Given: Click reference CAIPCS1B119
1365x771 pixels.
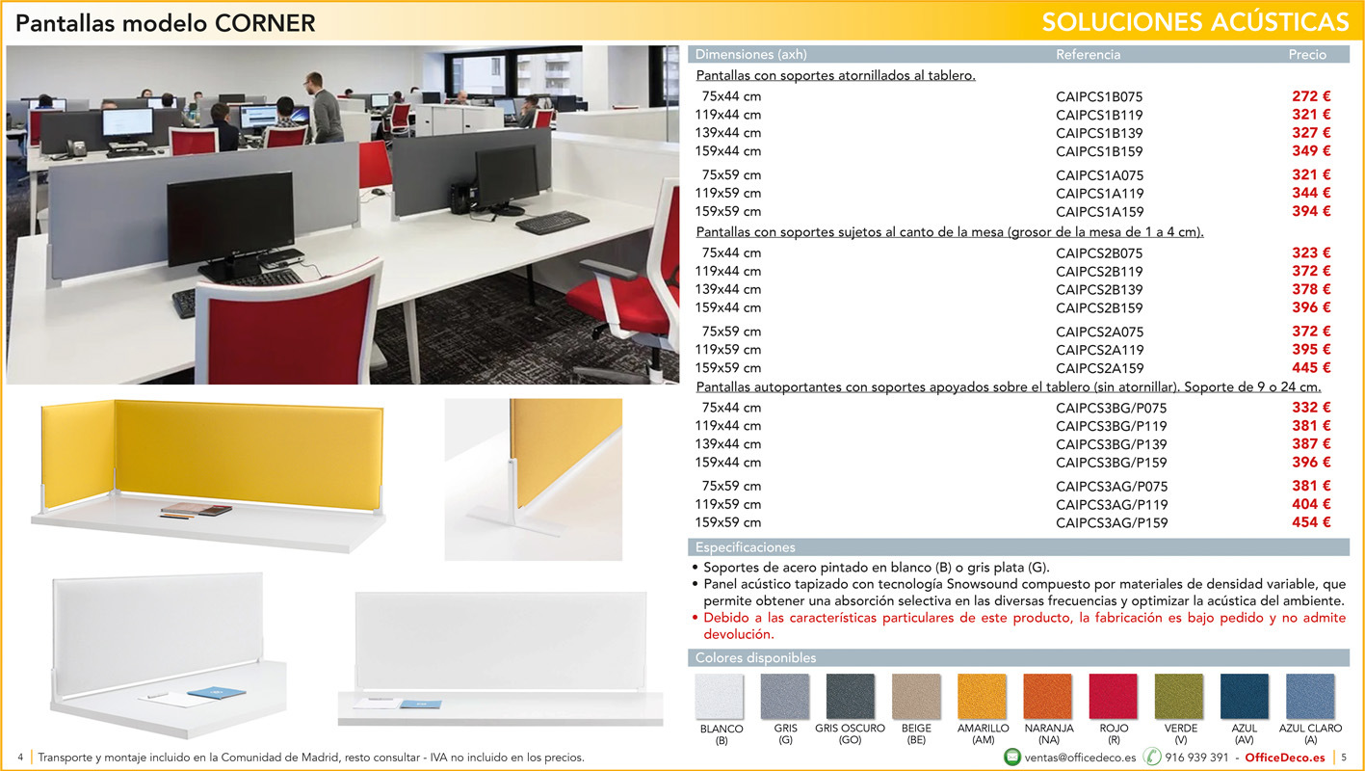Looking at the screenshot, I should coord(1099,116).
